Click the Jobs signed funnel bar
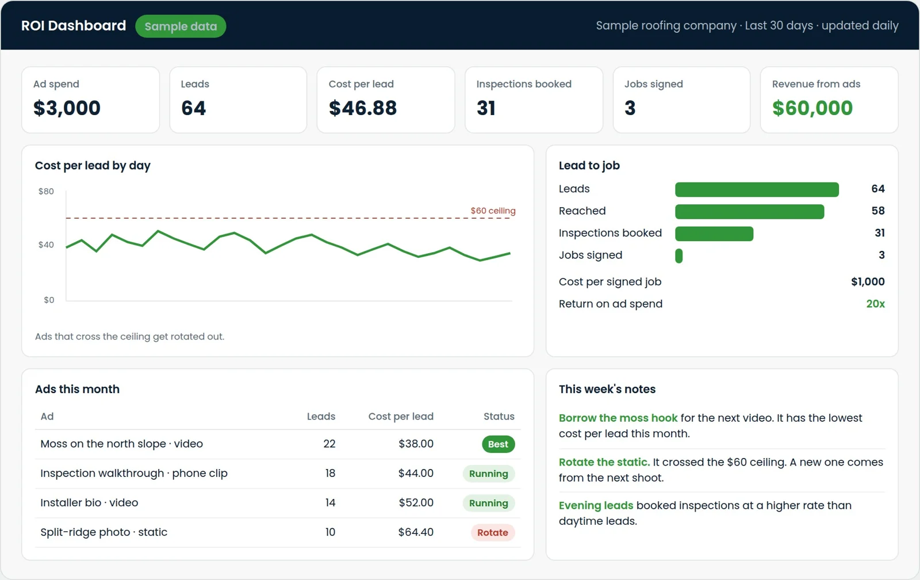Image resolution: width=920 pixels, height=580 pixels. click(679, 256)
